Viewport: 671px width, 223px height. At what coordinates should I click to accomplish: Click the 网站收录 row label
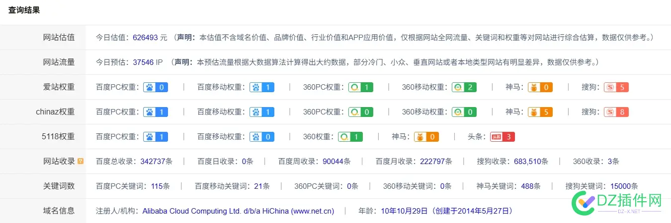coord(59,161)
